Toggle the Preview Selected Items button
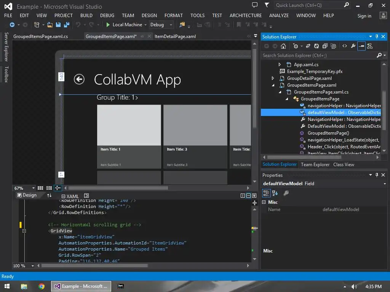The width and height of the screenshot is (390, 292). [361, 46]
